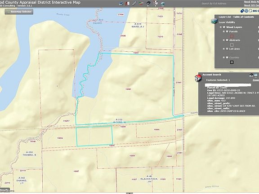
Task: Open the Need GIS Data link
Action: (251, 5)
